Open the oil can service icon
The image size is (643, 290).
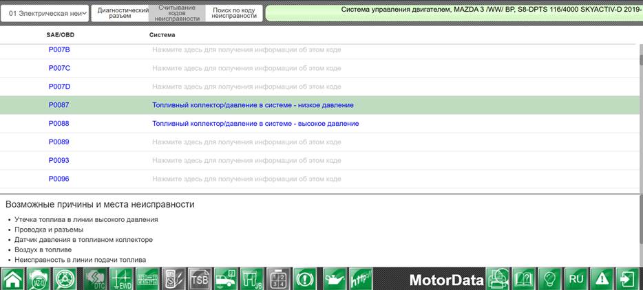(x=335, y=279)
